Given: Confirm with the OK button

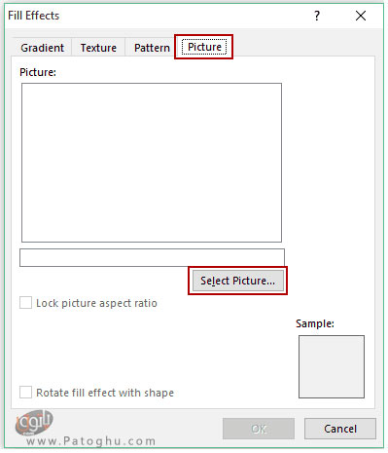Looking at the screenshot, I should [259, 429].
